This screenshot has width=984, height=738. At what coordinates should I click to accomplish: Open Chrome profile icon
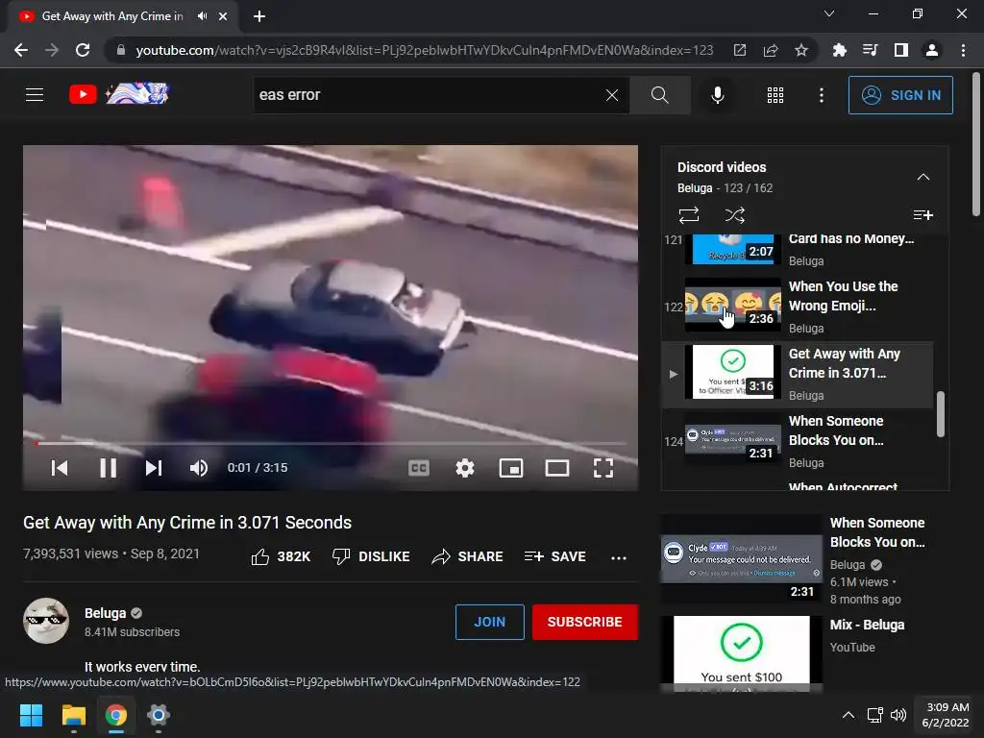(932, 50)
